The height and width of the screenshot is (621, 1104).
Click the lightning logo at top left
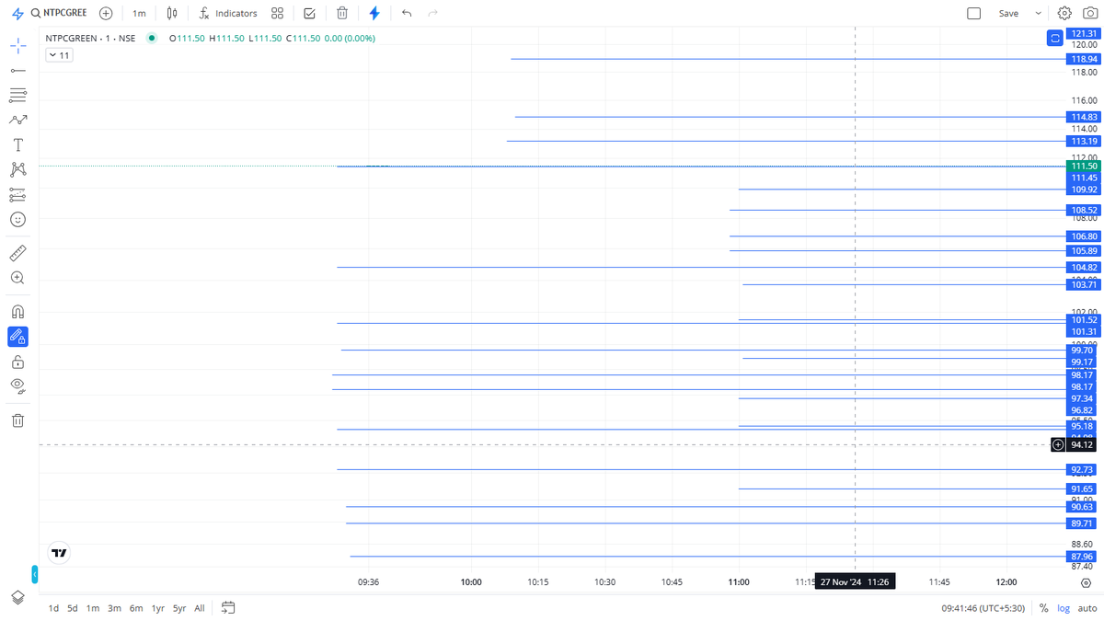point(17,14)
